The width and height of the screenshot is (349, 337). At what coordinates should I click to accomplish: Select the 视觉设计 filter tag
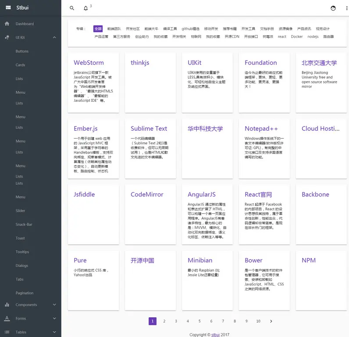pyautogui.click(x=323, y=29)
